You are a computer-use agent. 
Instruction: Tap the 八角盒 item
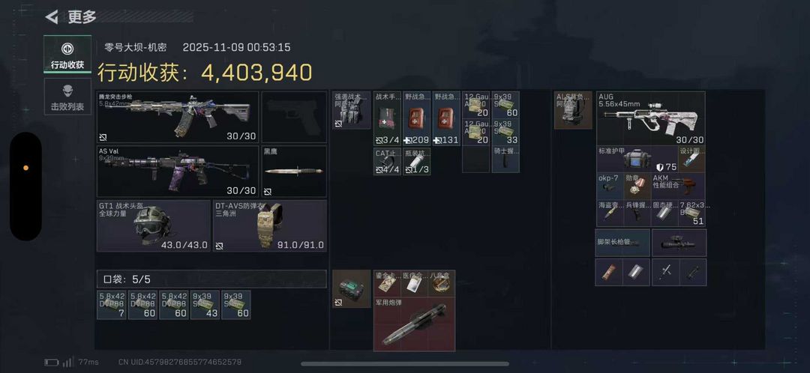pyautogui.click(x=442, y=282)
